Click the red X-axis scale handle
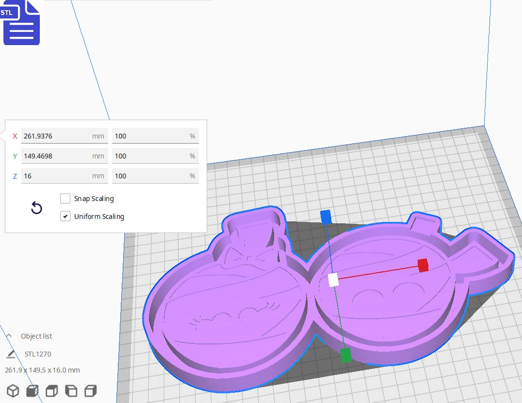The height and width of the screenshot is (403, 522). point(423,266)
